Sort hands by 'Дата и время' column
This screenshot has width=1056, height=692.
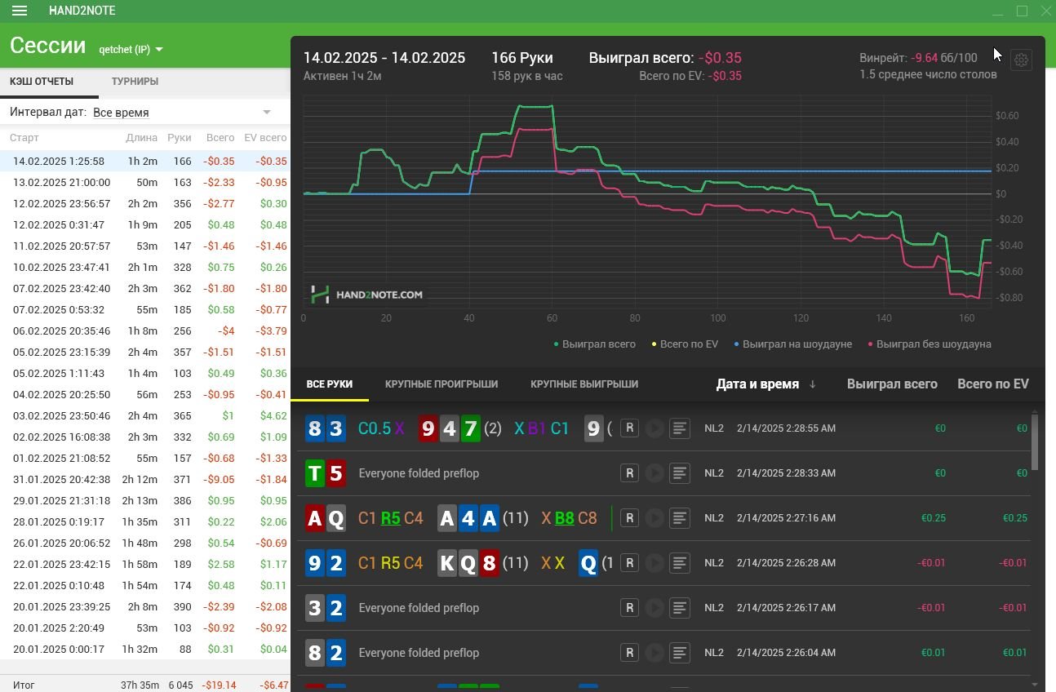[765, 384]
